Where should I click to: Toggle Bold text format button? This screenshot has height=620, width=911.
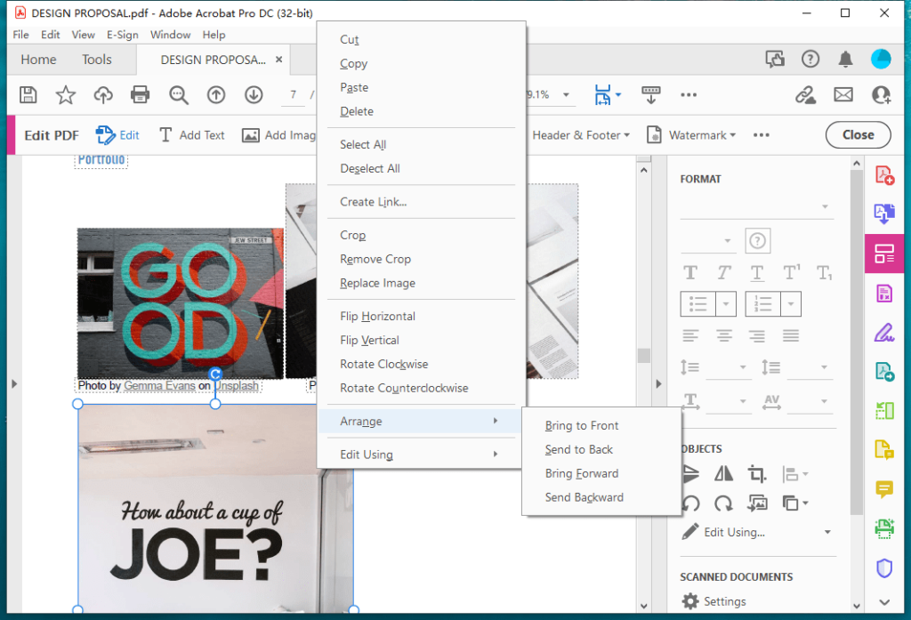[x=690, y=272]
